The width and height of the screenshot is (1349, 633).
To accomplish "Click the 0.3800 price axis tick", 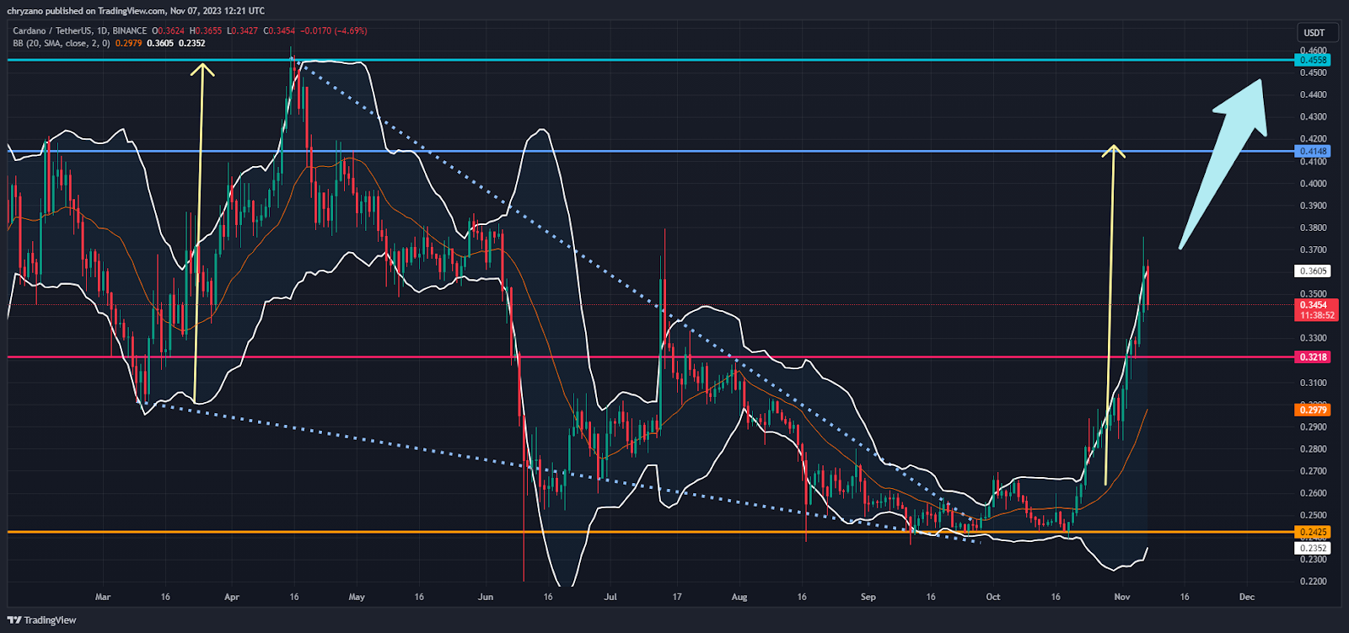I will point(1313,228).
